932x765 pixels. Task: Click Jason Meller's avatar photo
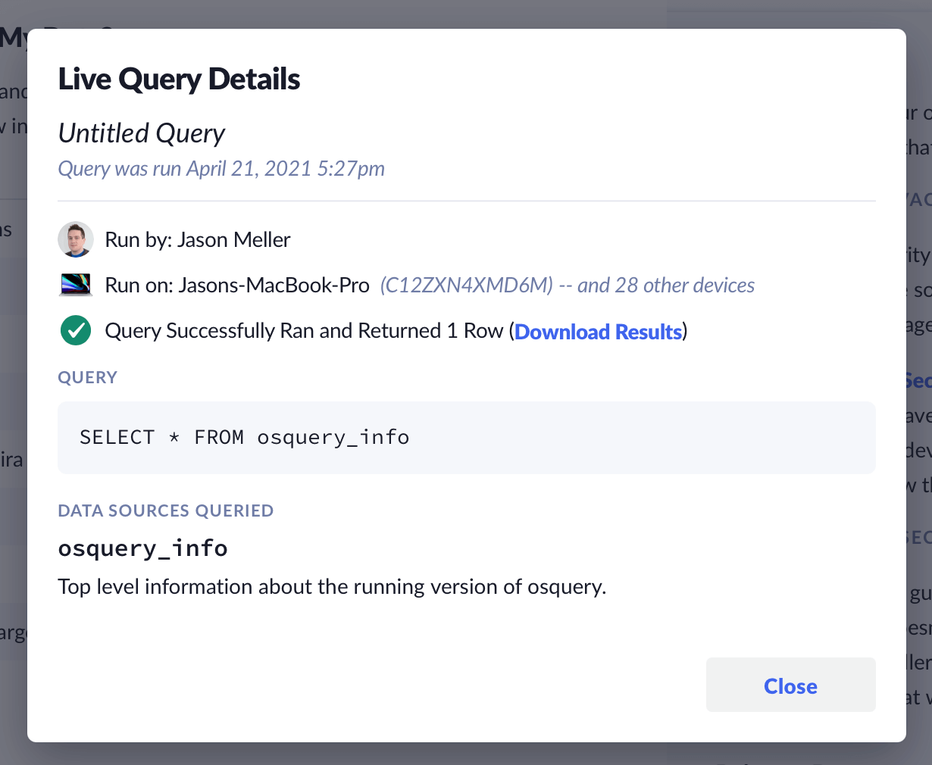tap(76, 240)
